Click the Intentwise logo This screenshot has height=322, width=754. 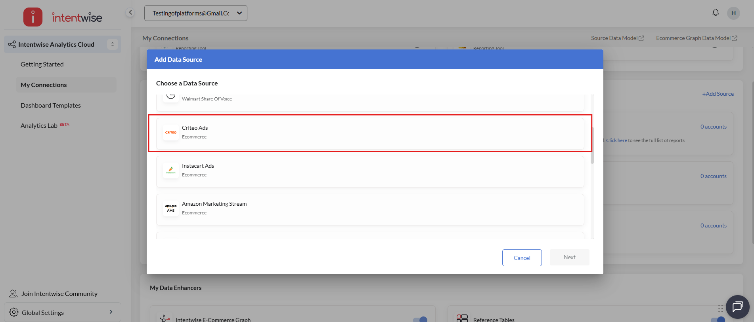(x=63, y=17)
